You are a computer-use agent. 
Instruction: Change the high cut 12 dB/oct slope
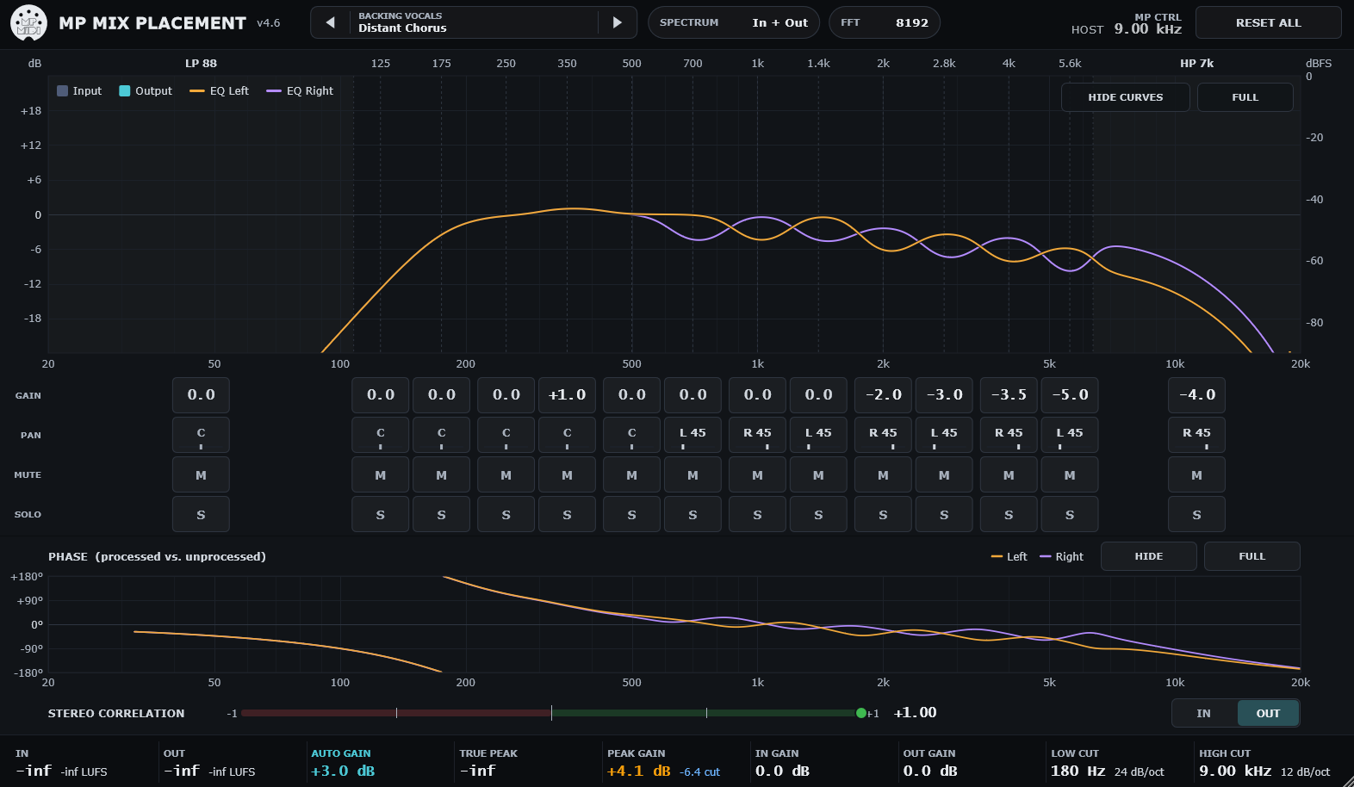click(x=1305, y=772)
